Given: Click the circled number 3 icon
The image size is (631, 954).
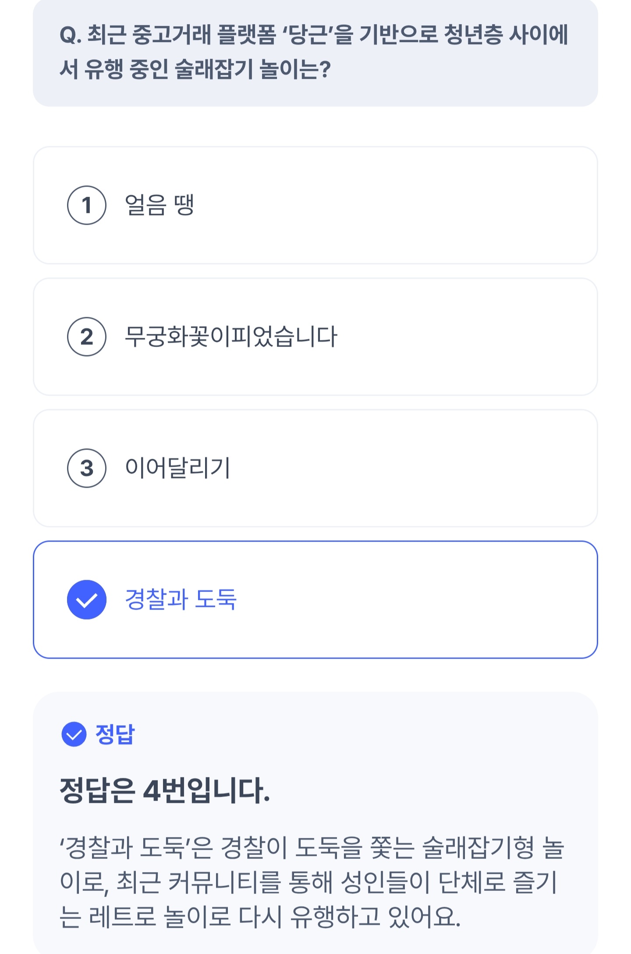Looking at the screenshot, I should [87, 468].
